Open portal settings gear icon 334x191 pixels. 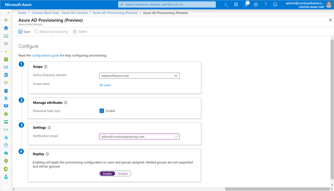[256, 4]
